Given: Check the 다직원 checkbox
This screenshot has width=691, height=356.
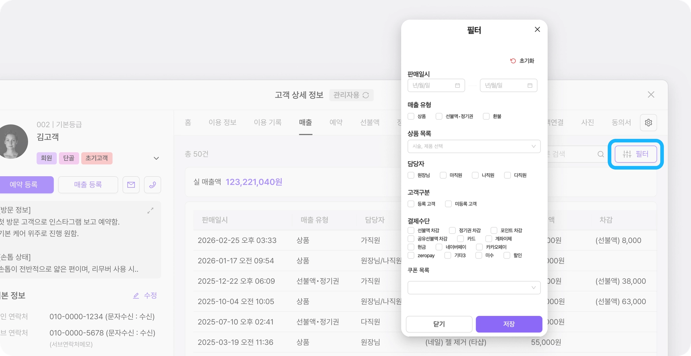Looking at the screenshot, I should tap(507, 175).
